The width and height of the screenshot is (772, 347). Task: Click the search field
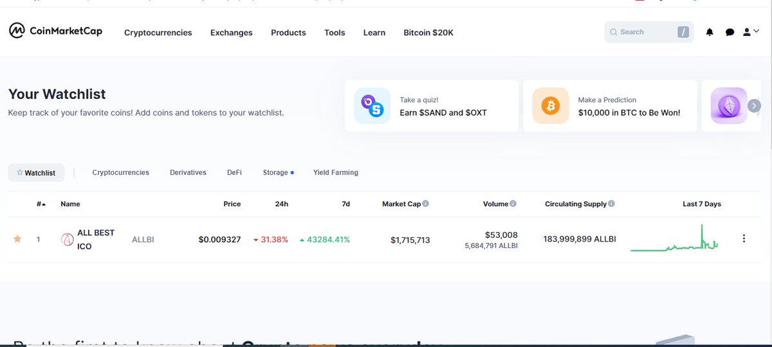pyautogui.click(x=648, y=32)
